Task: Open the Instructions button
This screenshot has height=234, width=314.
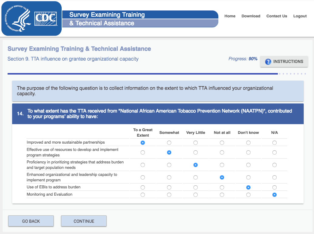Action: 284,61
